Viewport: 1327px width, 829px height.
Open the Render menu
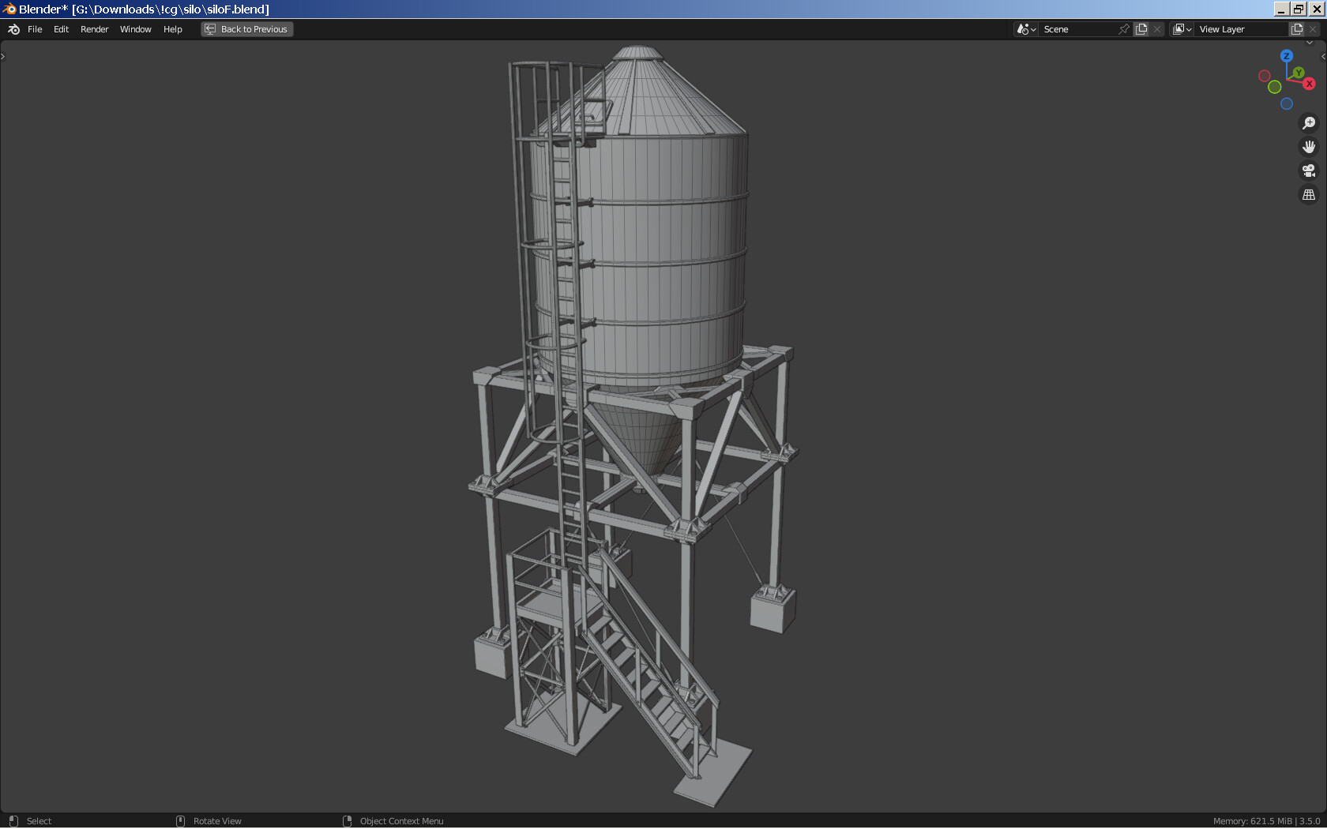tap(94, 29)
